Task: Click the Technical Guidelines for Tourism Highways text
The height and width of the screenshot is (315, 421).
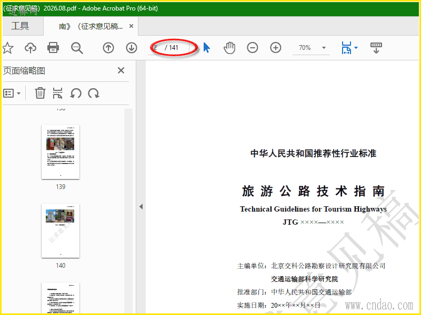Action: tap(313, 209)
